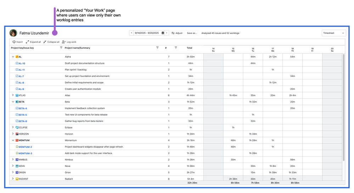Click the ATLAS project icon
The height and width of the screenshot is (193, 354).
tap(17, 95)
